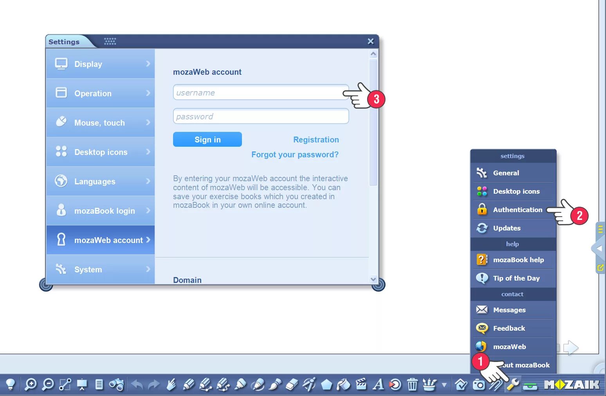Screen dimensions: 606x396
Task: Open the magic lamp tool
Action: (x=11, y=385)
